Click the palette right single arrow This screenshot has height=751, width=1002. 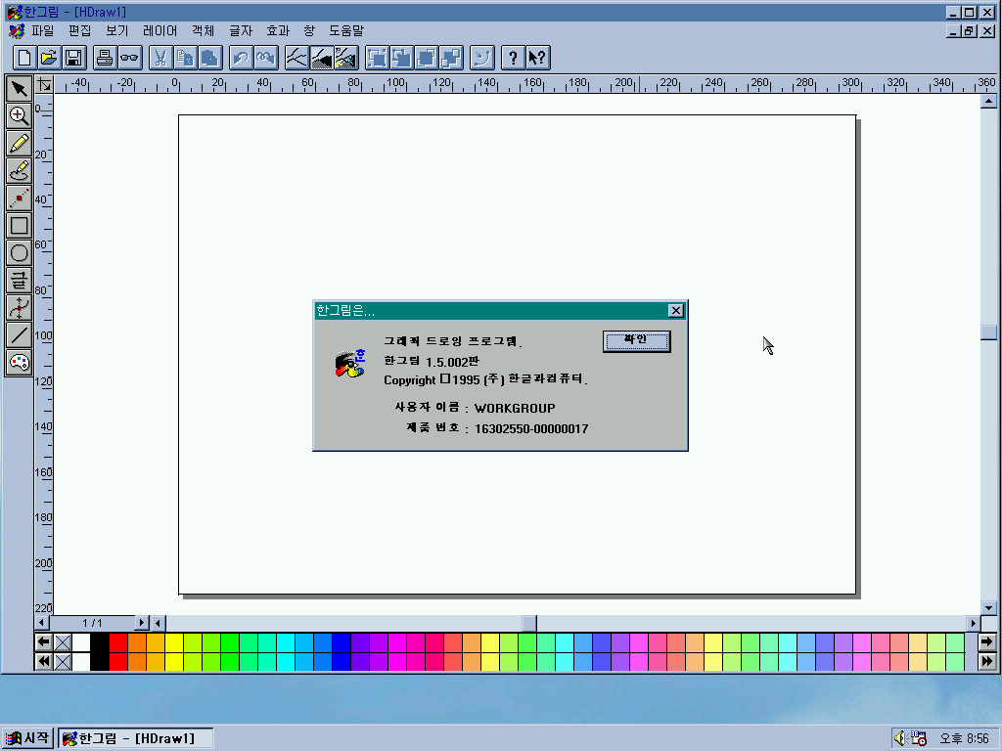click(986, 642)
